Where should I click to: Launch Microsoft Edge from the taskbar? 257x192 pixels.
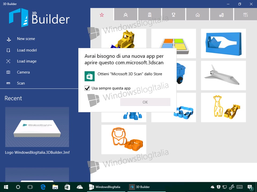pos(43,187)
